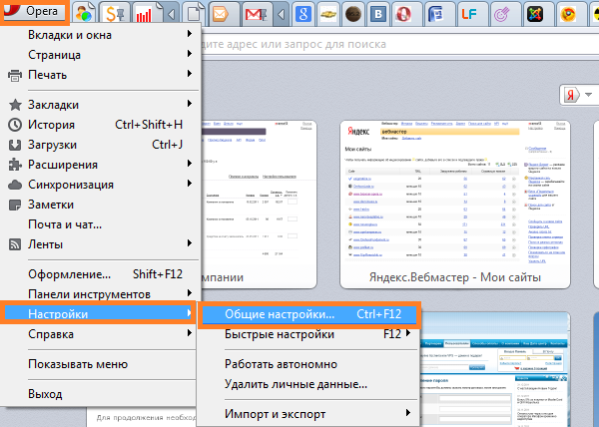Image resolution: width=599 pixels, height=427 pixels.
Task: Expand the Панели инструментов submenu arrow
Action: coord(189,293)
